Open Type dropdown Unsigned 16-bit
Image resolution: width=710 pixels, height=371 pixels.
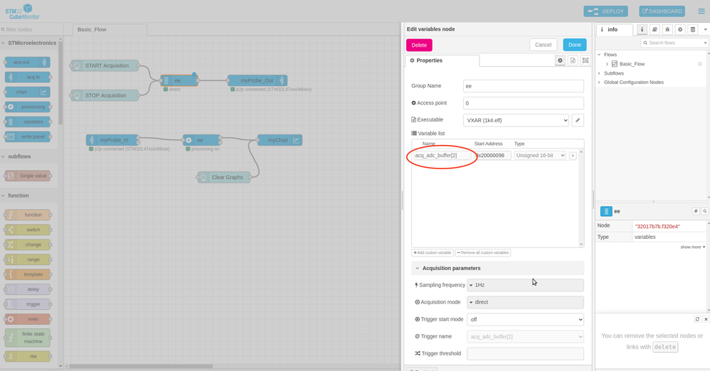[x=540, y=156]
